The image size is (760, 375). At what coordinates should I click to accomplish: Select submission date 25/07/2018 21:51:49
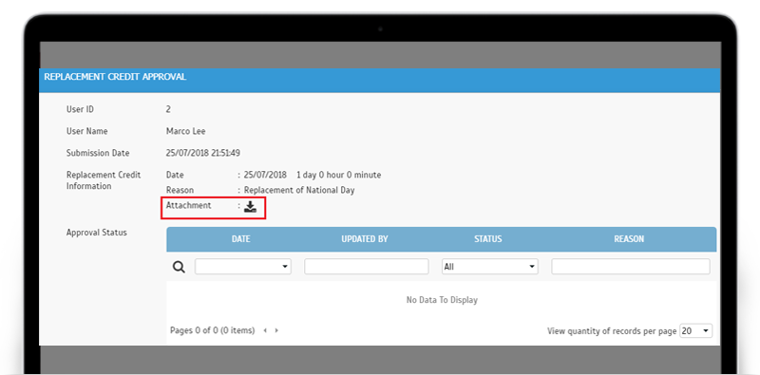[x=203, y=153]
